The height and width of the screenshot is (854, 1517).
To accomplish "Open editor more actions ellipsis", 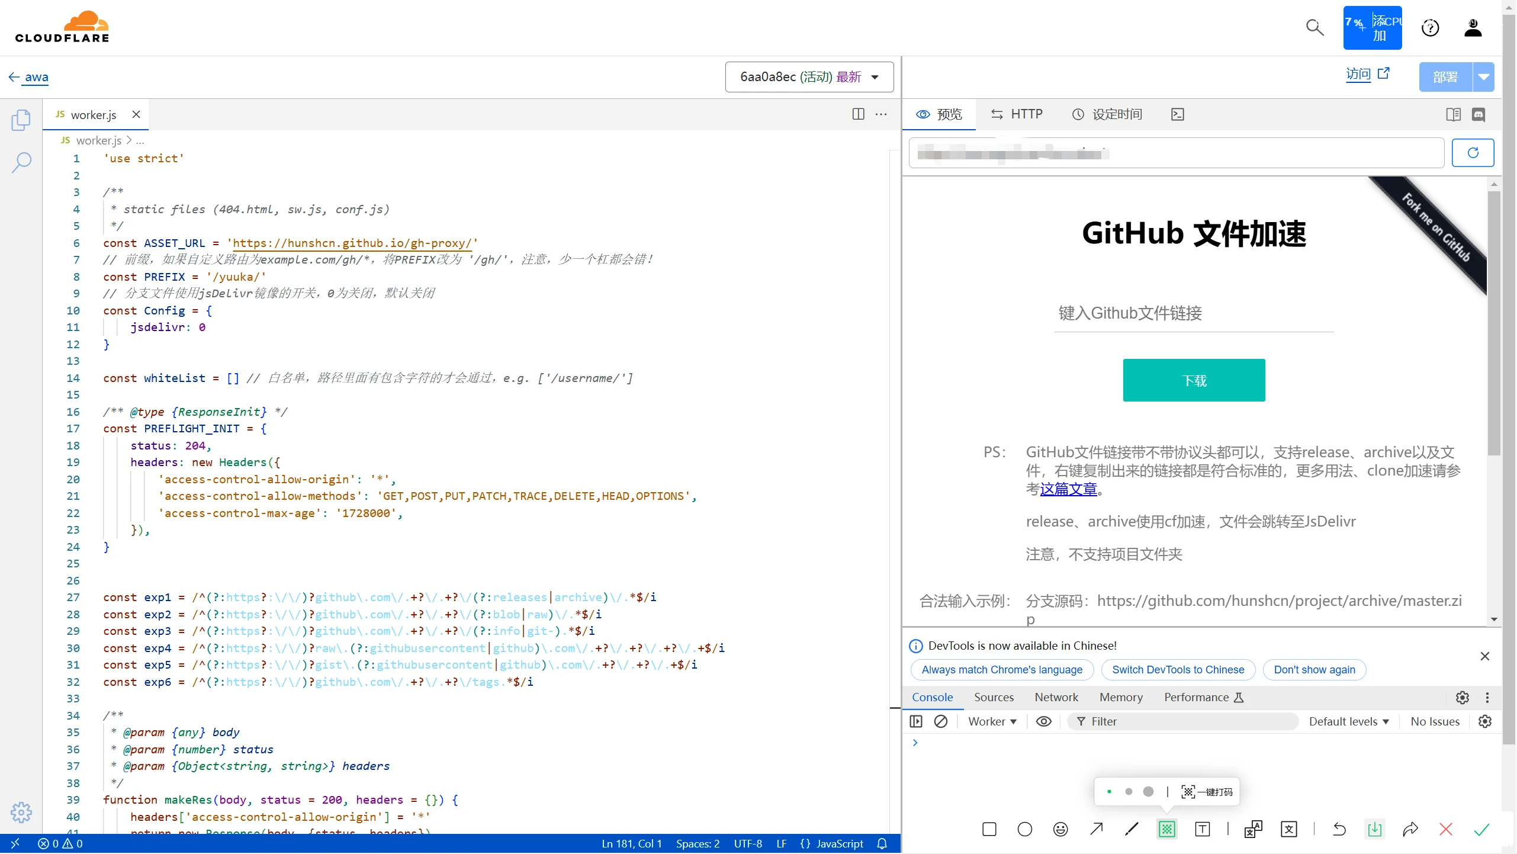I will 881,114.
